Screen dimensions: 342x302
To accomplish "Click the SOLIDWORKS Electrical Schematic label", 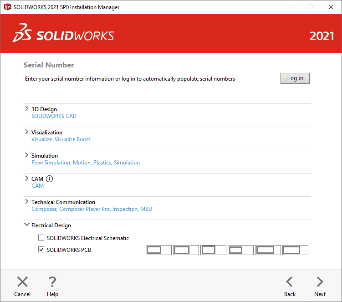I will tap(88, 238).
